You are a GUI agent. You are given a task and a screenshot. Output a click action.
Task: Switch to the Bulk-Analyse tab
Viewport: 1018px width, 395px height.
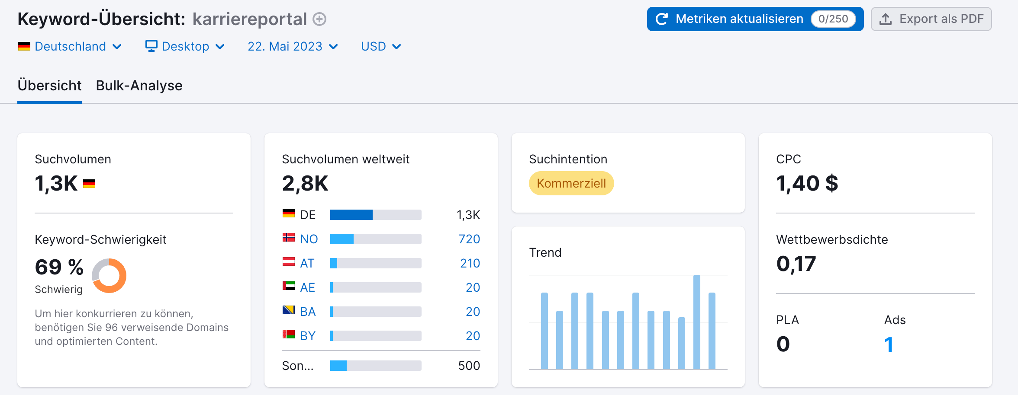click(x=139, y=86)
